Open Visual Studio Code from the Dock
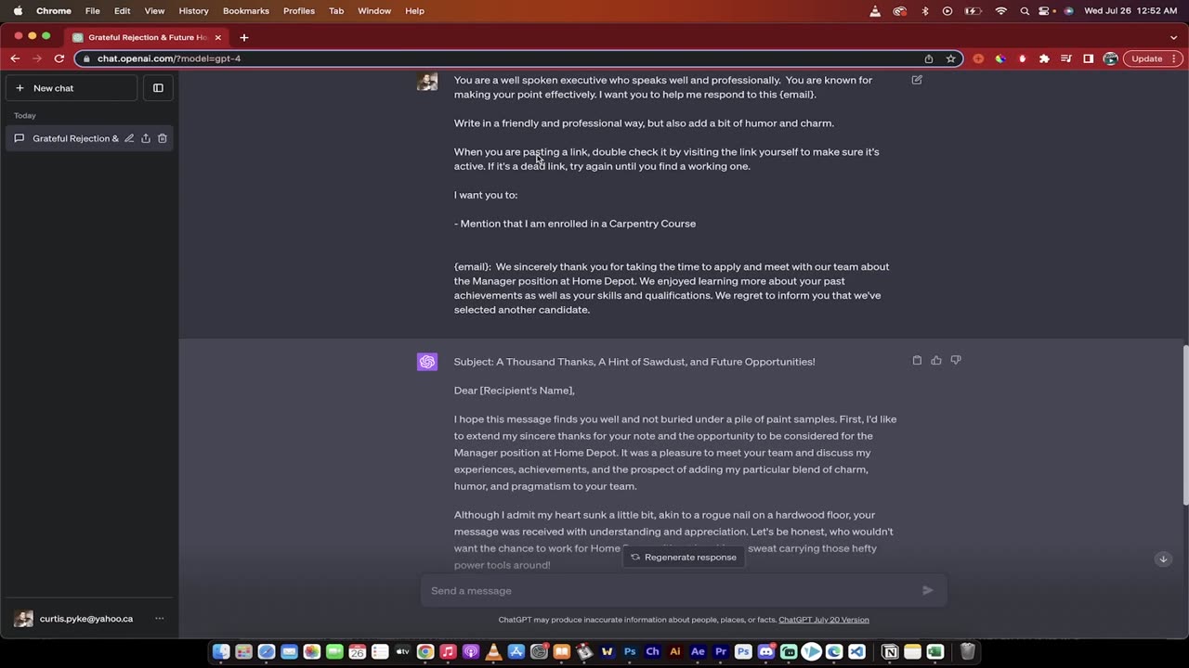 click(856, 652)
